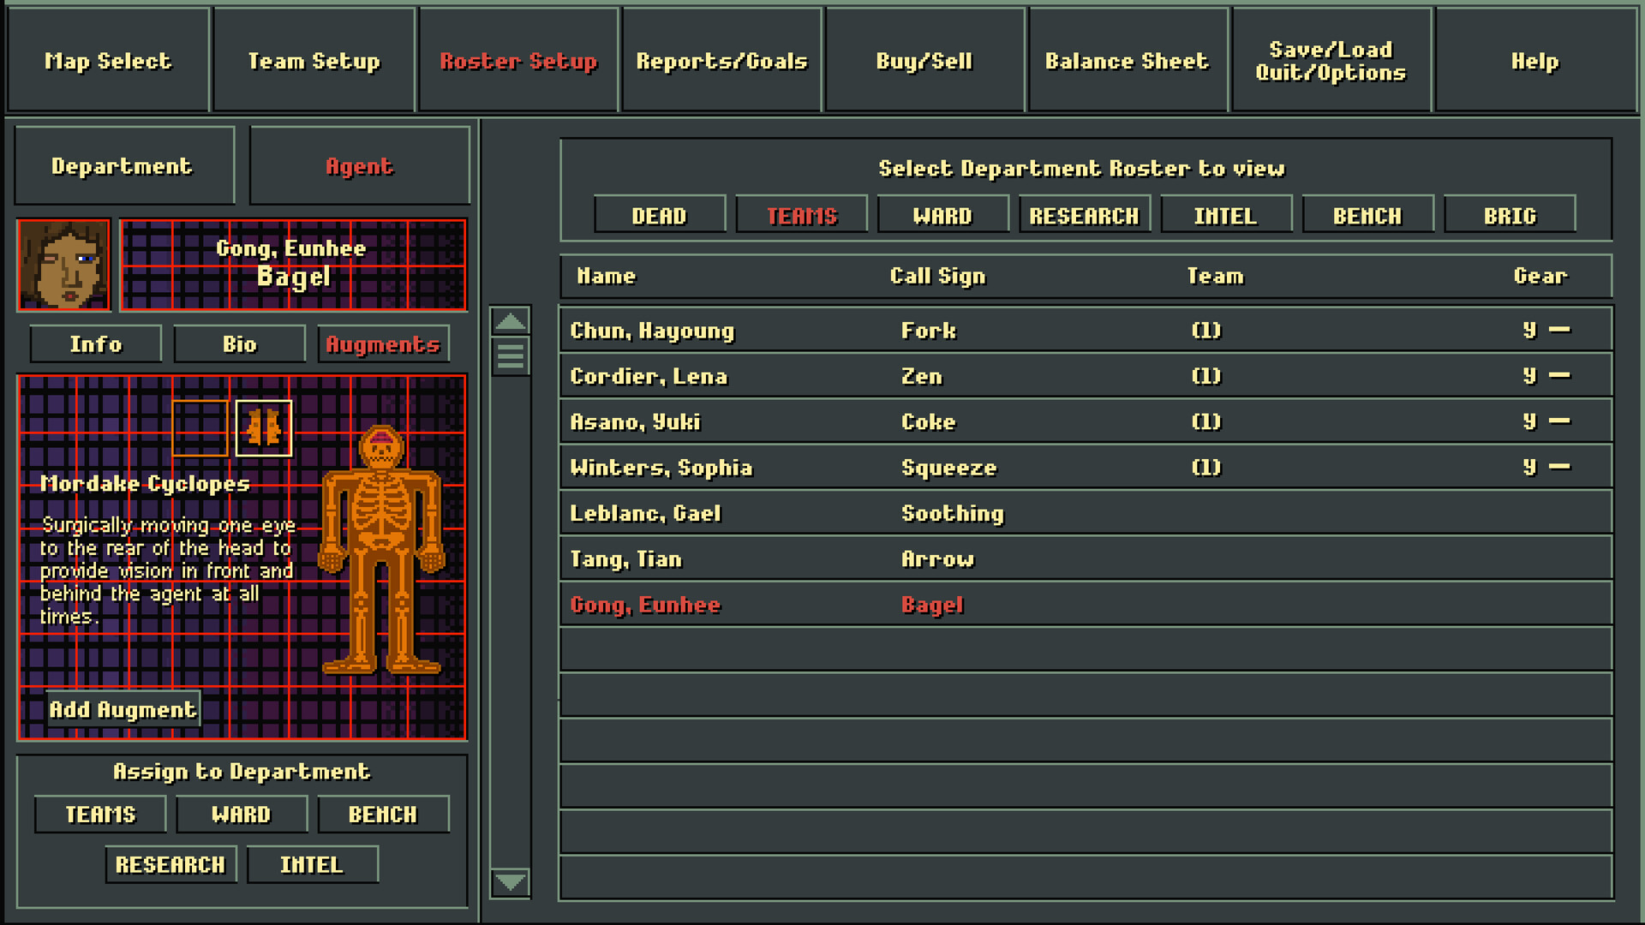Switch to the Bio tab
Screen dimensions: 1645x925
[x=239, y=343]
